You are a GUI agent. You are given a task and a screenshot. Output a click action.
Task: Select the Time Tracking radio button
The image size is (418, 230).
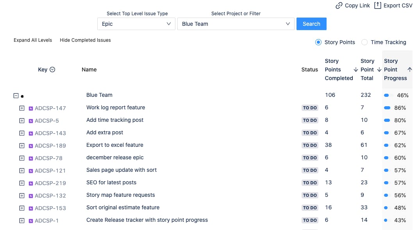pyautogui.click(x=364, y=42)
